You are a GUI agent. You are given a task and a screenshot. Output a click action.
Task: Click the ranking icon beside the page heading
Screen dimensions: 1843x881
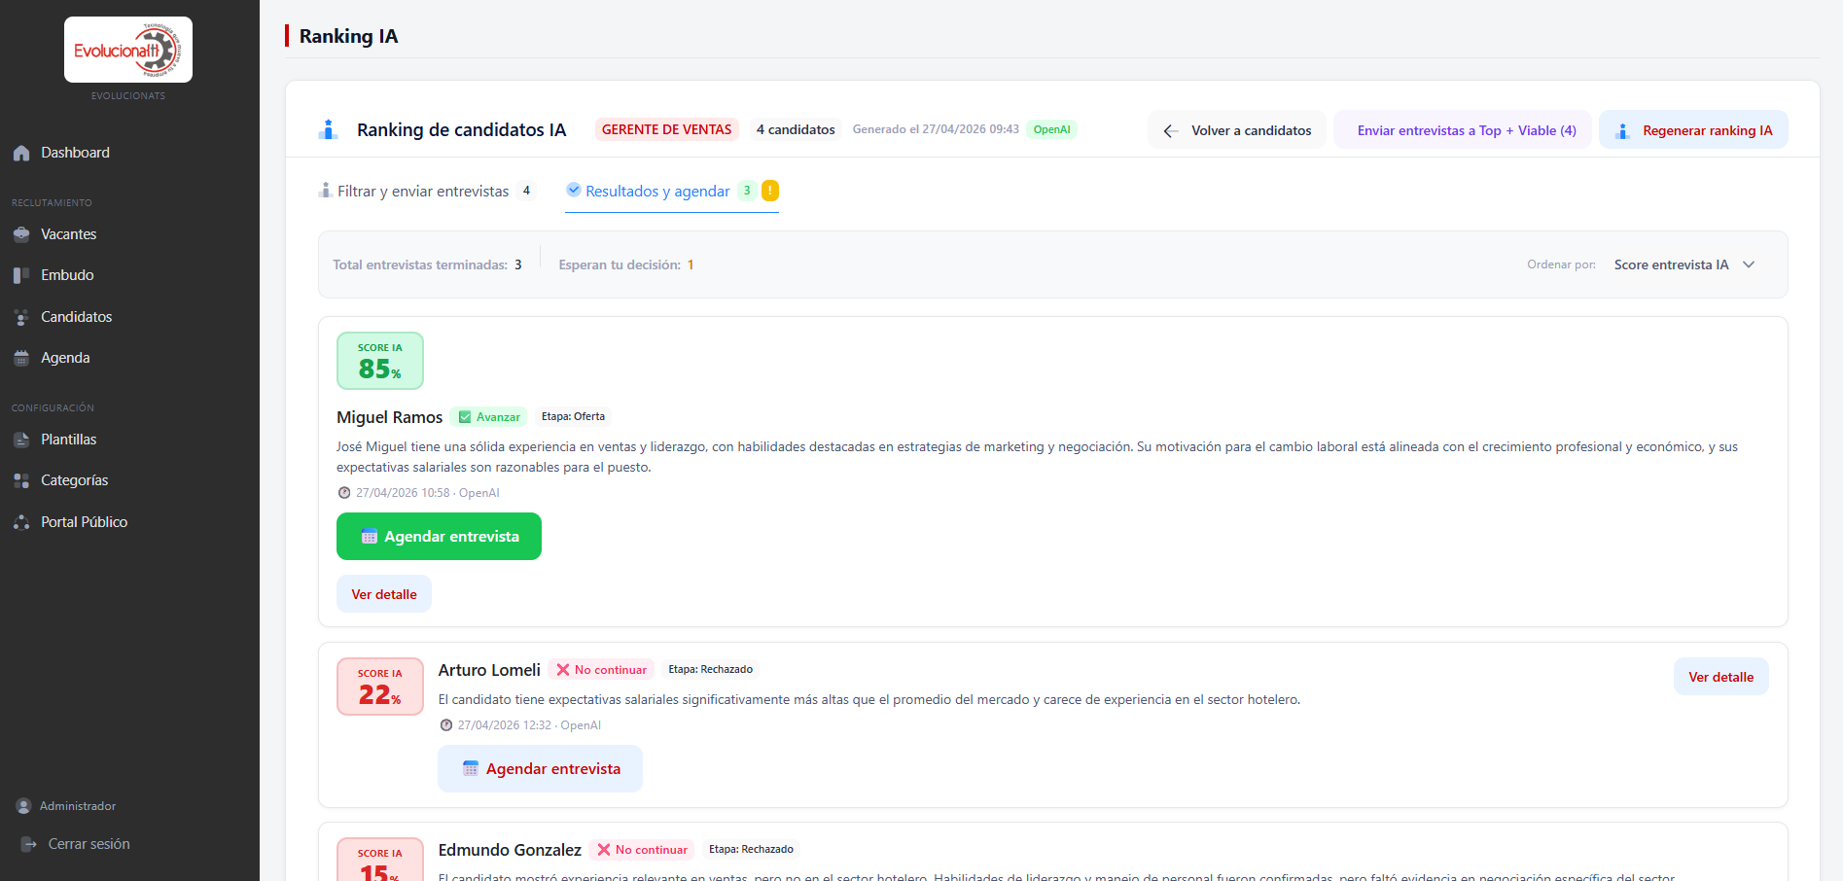coord(329,129)
